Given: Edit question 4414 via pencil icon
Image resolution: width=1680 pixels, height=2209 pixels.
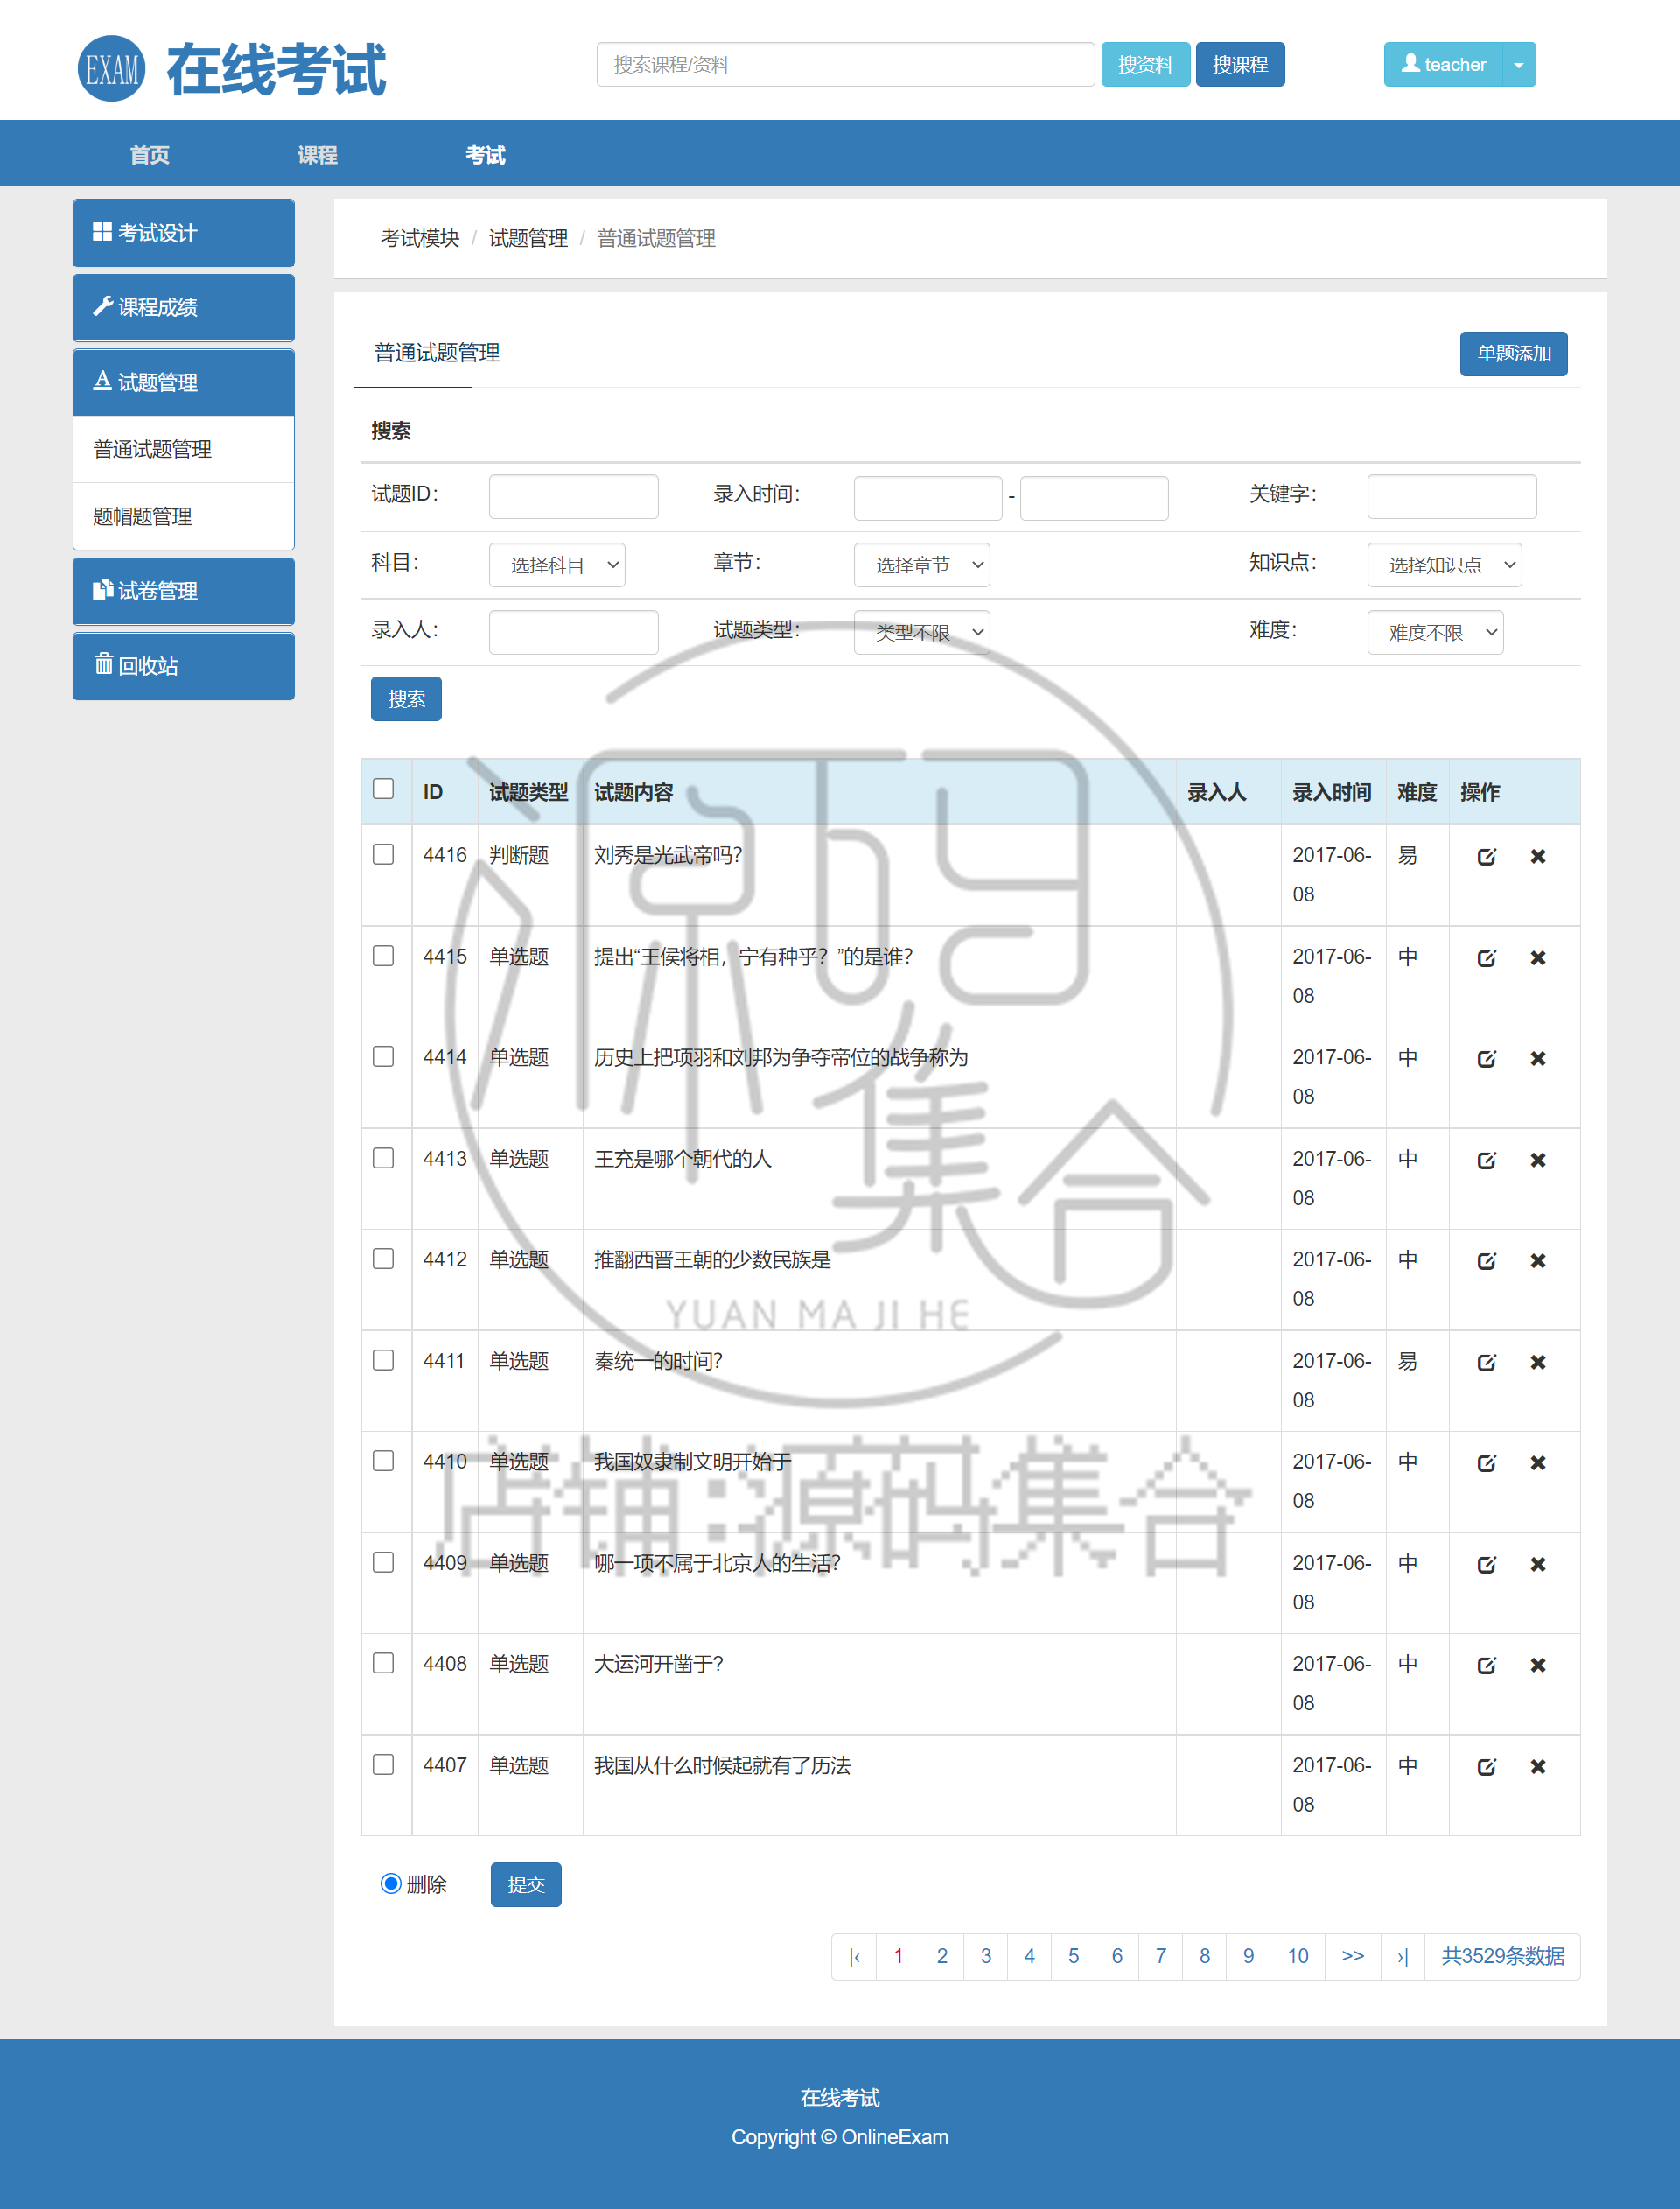Looking at the screenshot, I should (1487, 1059).
